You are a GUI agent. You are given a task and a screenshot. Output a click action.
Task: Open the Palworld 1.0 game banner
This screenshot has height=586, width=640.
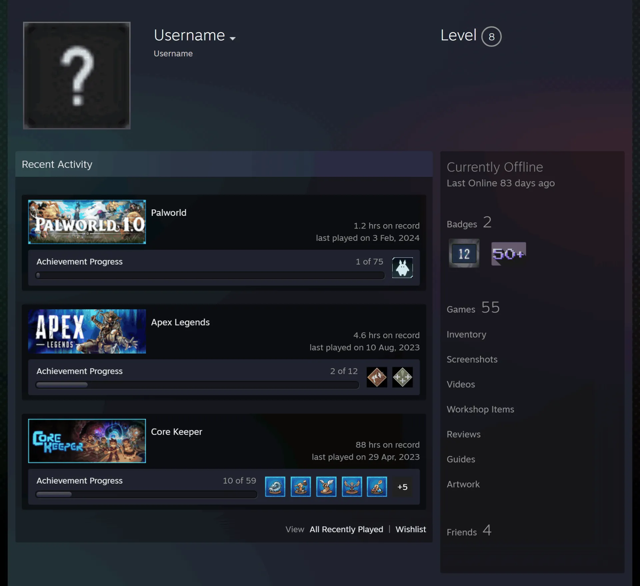coord(87,222)
